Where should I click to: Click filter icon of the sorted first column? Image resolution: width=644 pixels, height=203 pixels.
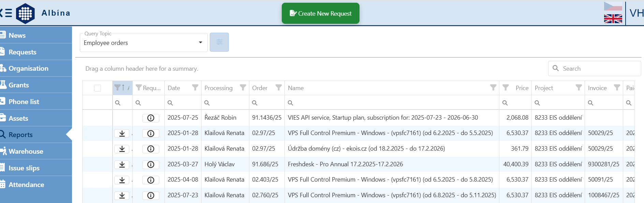click(x=117, y=88)
